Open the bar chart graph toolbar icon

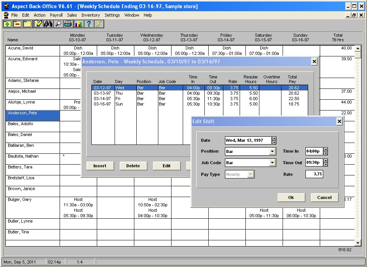click(79, 24)
